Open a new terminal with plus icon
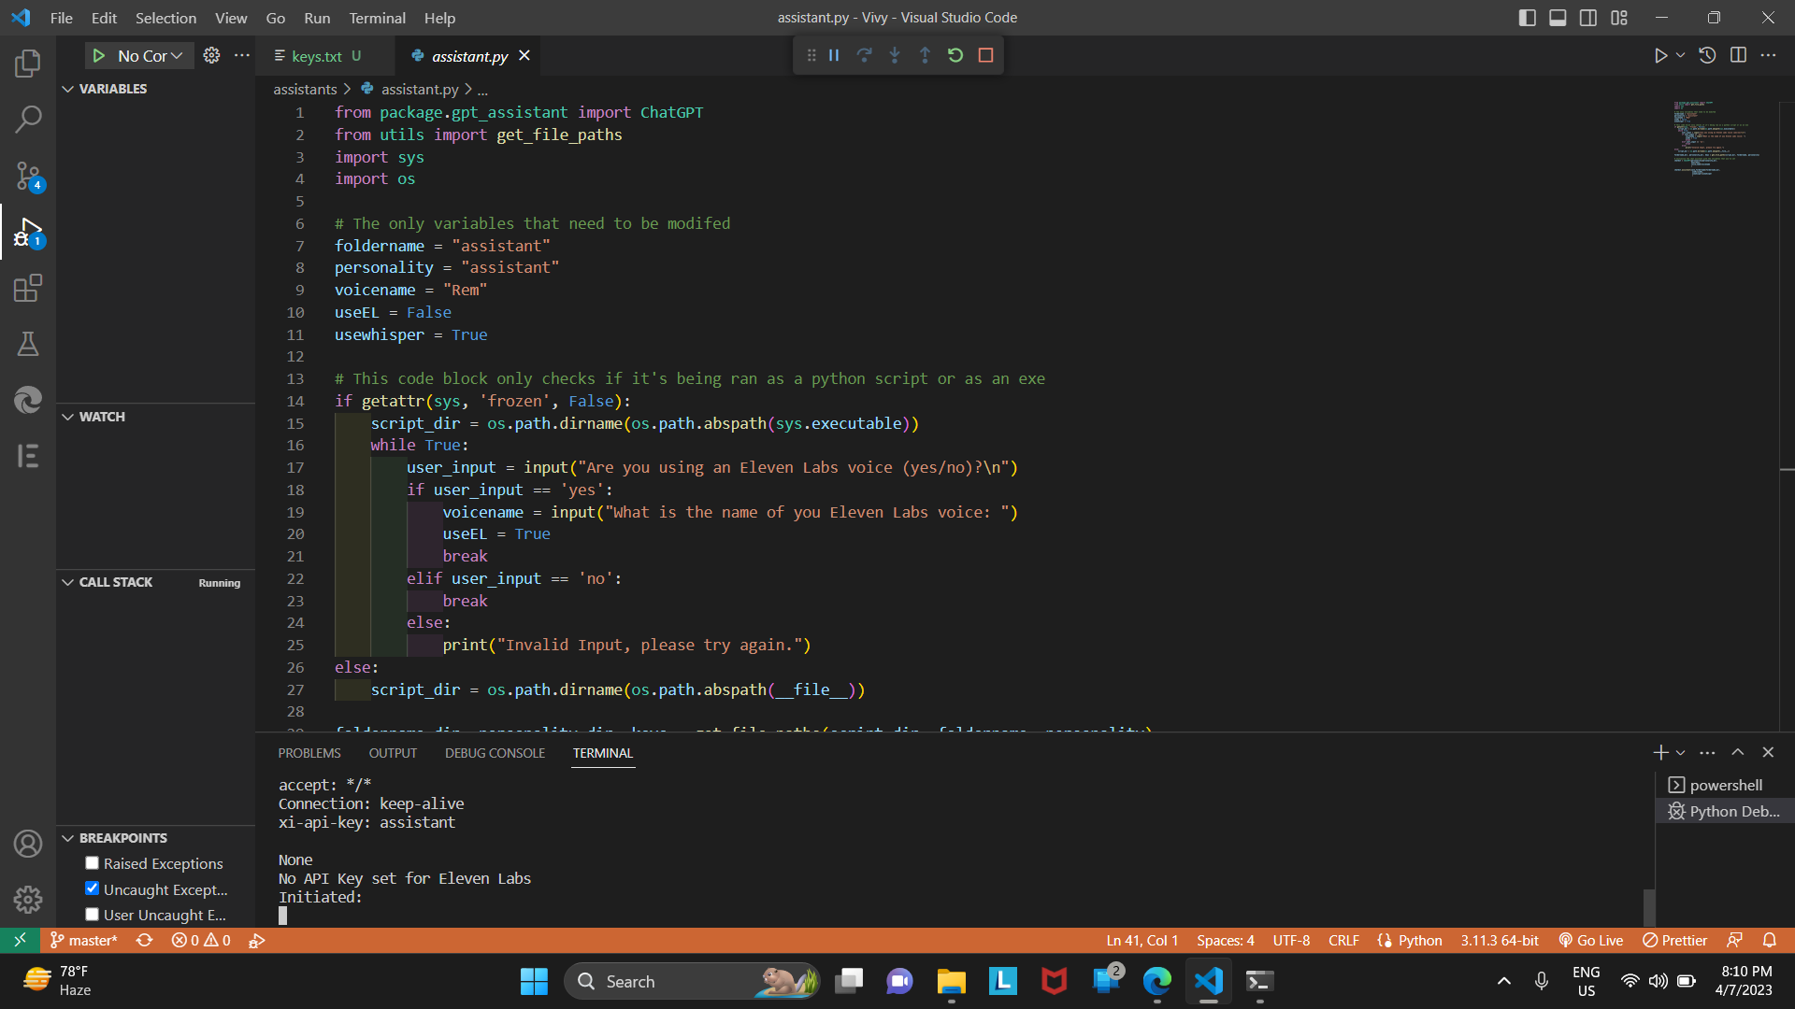This screenshot has height=1009, width=1795. click(x=1659, y=752)
